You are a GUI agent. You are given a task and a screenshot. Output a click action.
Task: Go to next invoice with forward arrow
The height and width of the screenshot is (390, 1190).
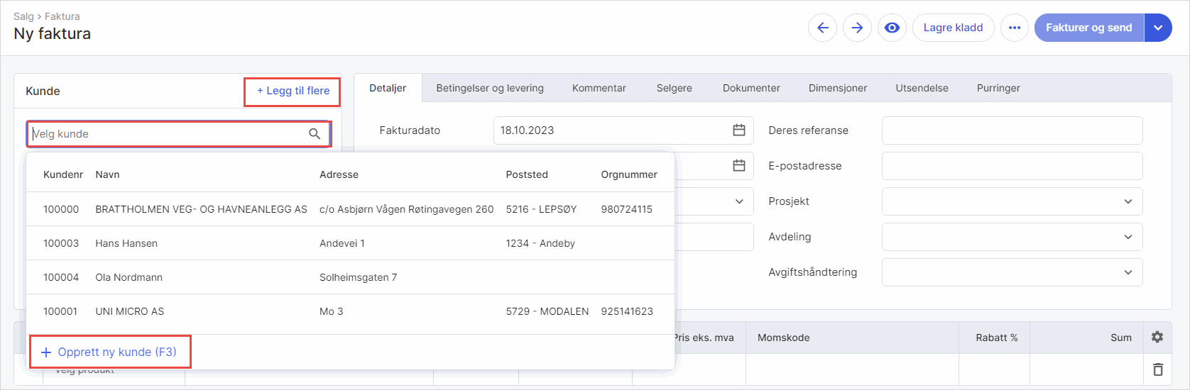(857, 28)
